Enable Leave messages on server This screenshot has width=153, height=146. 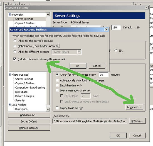pos(57,90)
